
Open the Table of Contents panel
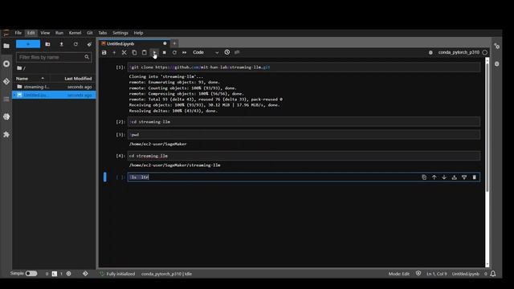pos(6,99)
